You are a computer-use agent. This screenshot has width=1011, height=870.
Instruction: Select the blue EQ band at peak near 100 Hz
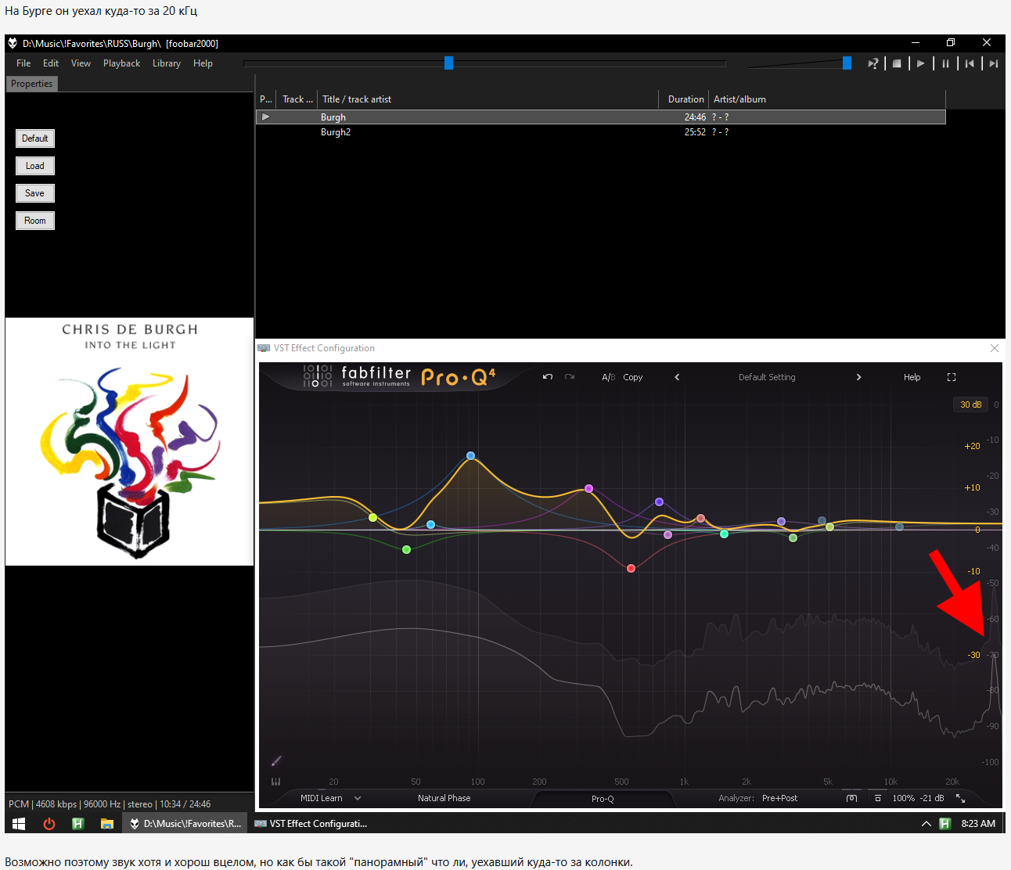tap(470, 455)
